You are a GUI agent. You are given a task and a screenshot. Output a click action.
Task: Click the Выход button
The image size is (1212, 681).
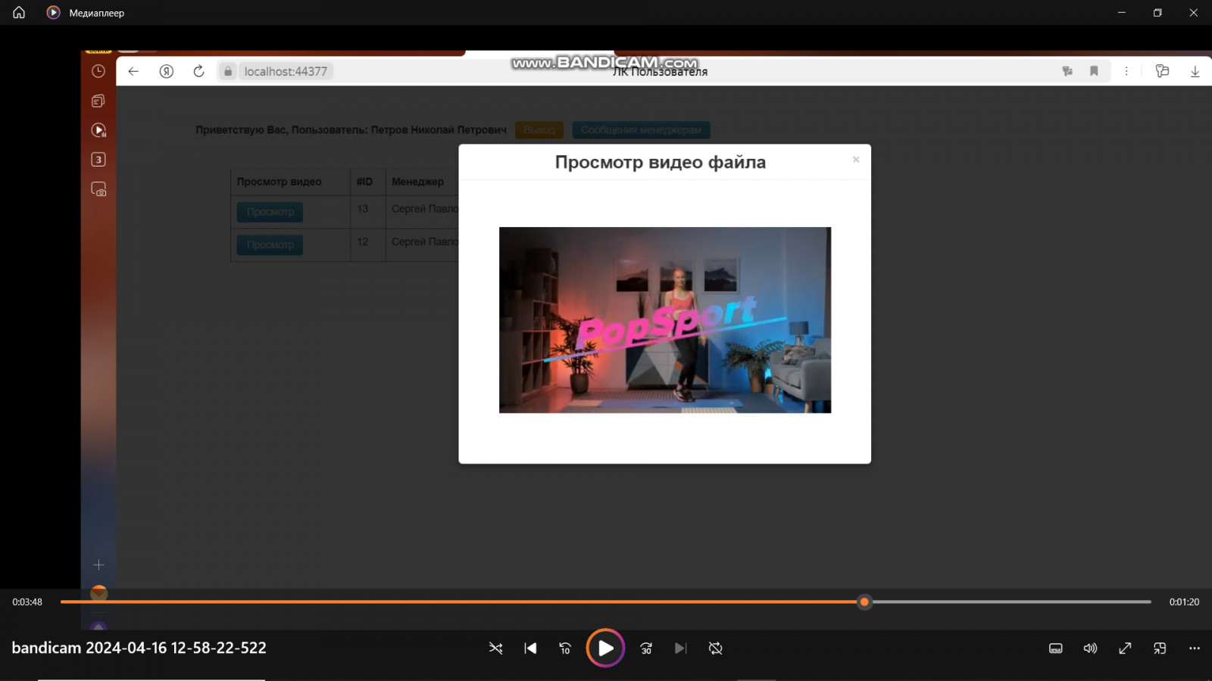(x=539, y=130)
